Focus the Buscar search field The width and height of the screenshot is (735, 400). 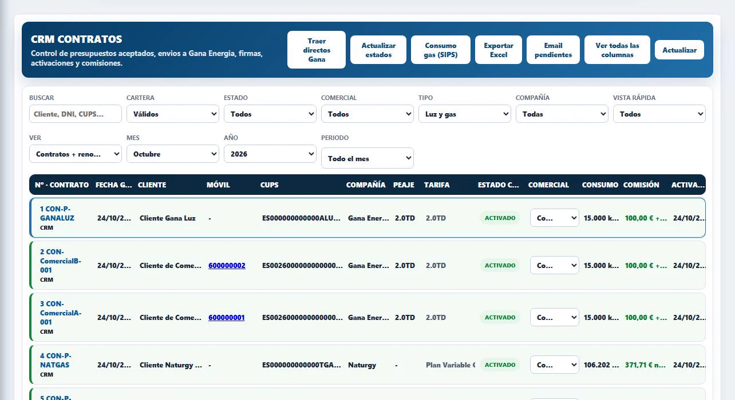76,114
